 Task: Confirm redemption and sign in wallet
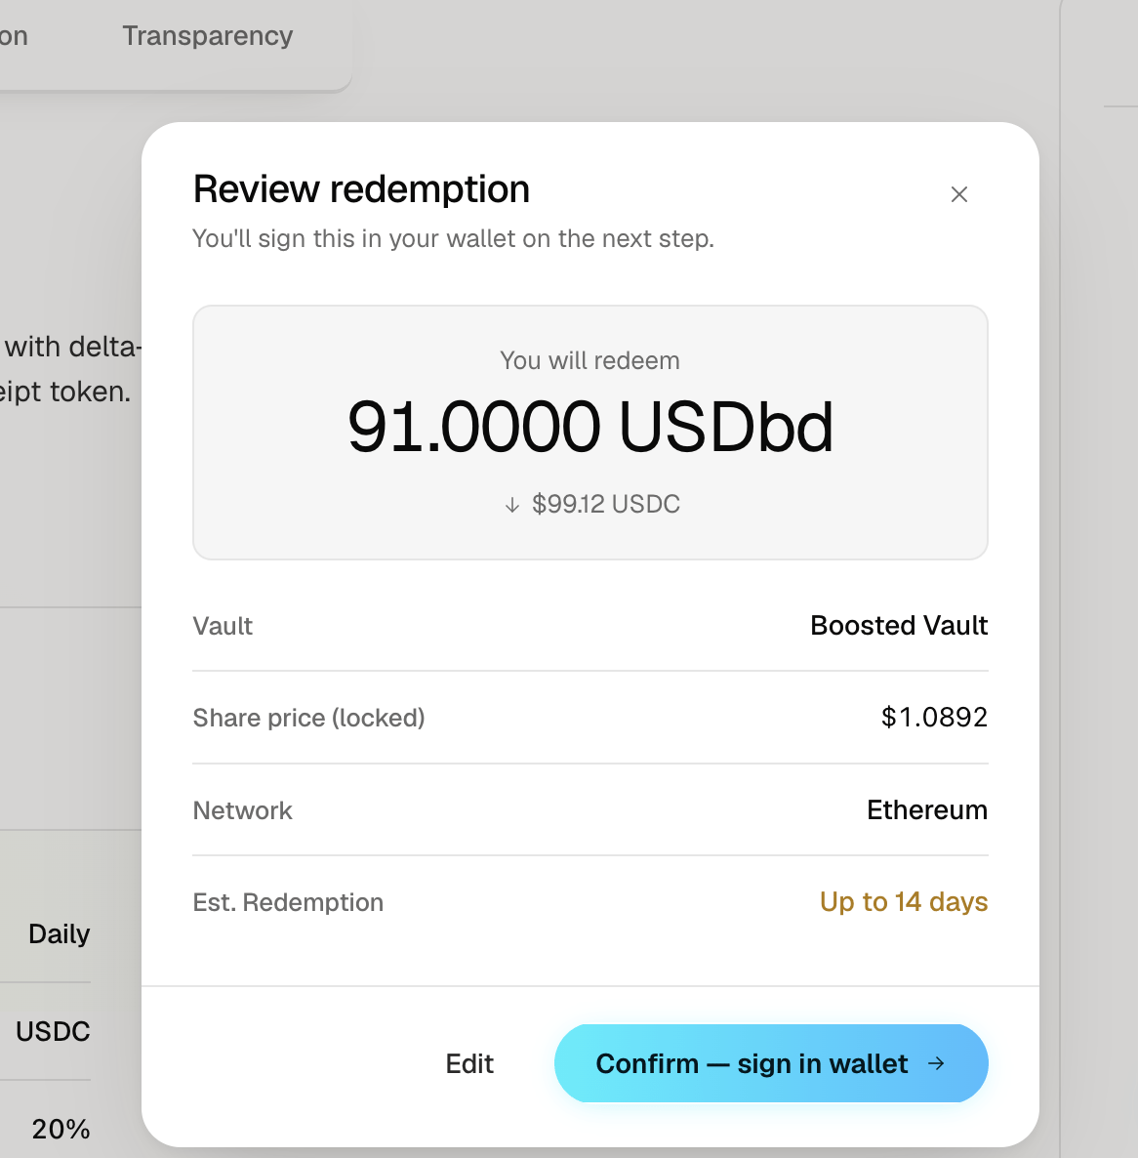pyautogui.click(x=770, y=1062)
